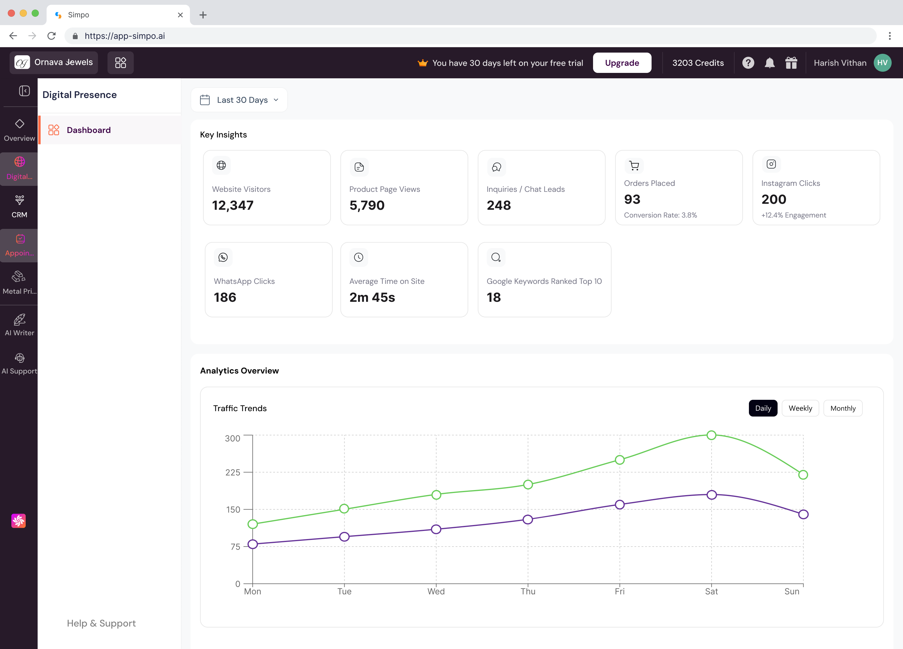Switch traffic trends to Weekly
The height and width of the screenshot is (649, 903).
click(x=799, y=408)
